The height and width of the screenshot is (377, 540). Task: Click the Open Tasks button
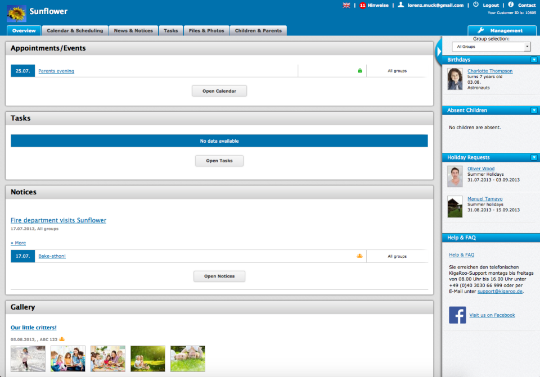point(219,161)
